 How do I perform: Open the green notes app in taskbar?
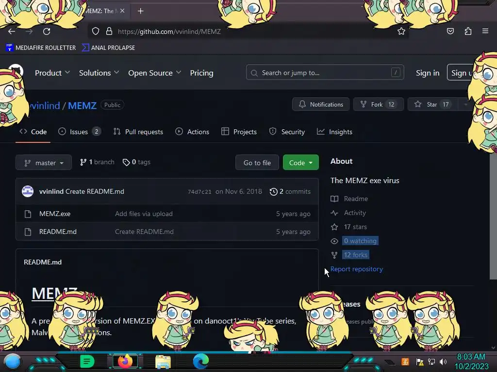87,361
